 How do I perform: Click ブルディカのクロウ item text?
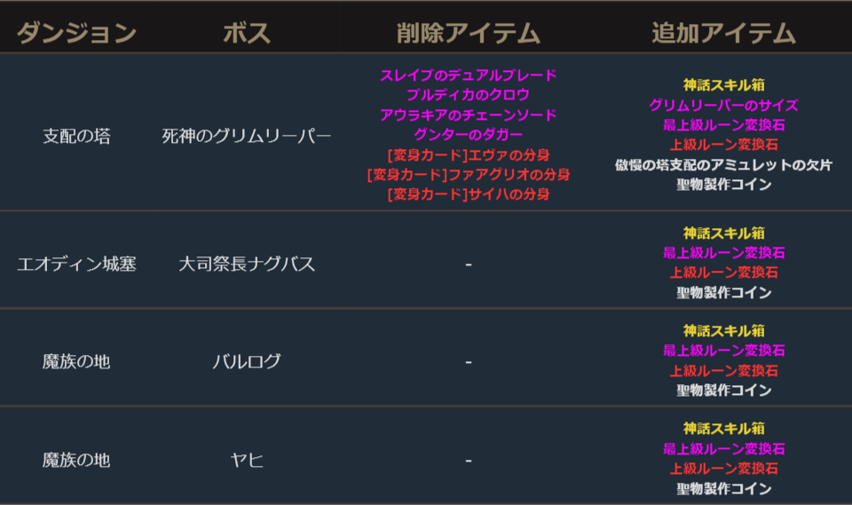468,95
